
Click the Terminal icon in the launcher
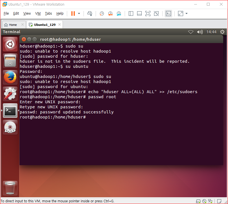point(10,111)
